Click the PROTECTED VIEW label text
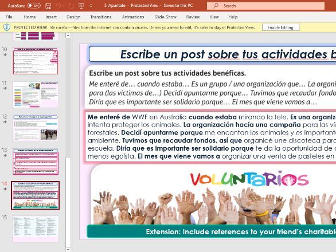This screenshot has width=336, height=252. coord(30,27)
